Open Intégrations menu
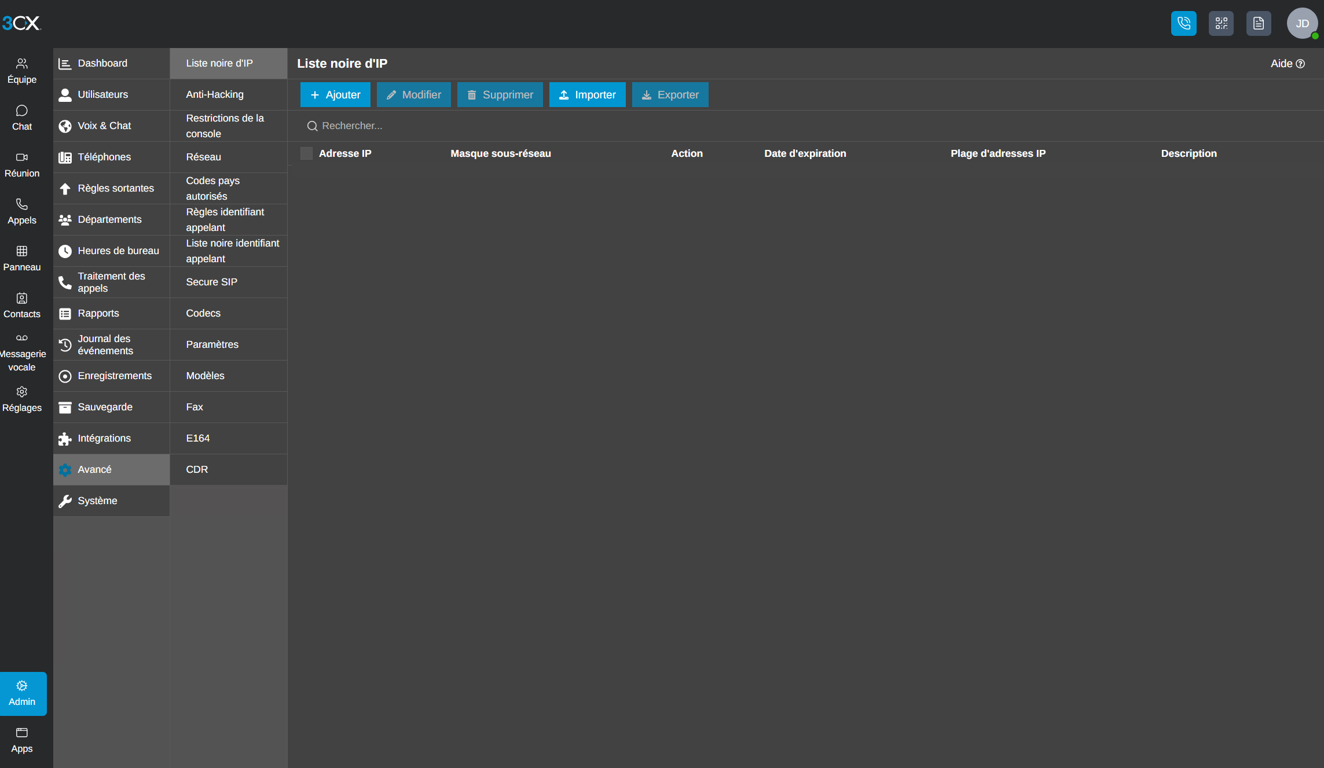This screenshot has width=1324, height=768. tap(112, 439)
